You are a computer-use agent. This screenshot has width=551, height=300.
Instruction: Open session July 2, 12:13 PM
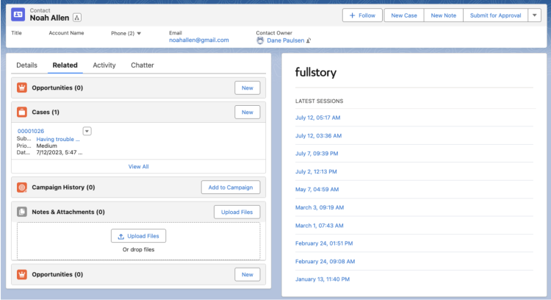coord(316,171)
